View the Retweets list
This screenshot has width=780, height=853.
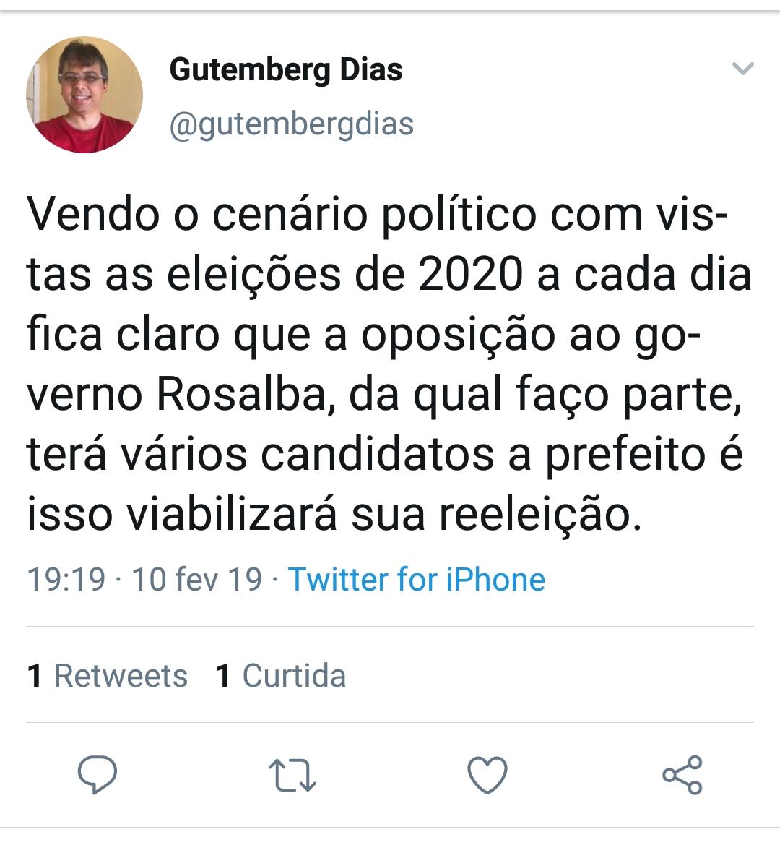click(x=121, y=676)
